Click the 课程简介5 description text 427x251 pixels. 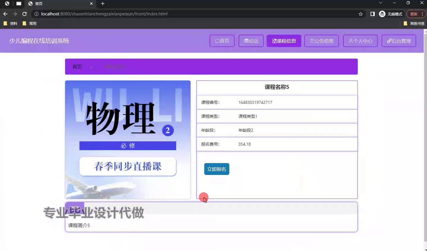[x=79, y=226]
